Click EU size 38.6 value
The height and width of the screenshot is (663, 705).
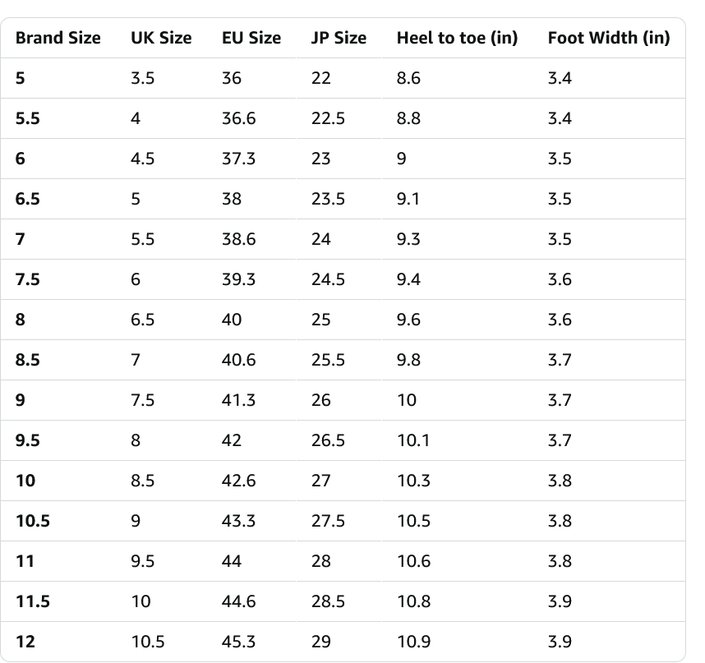[238, 239]
